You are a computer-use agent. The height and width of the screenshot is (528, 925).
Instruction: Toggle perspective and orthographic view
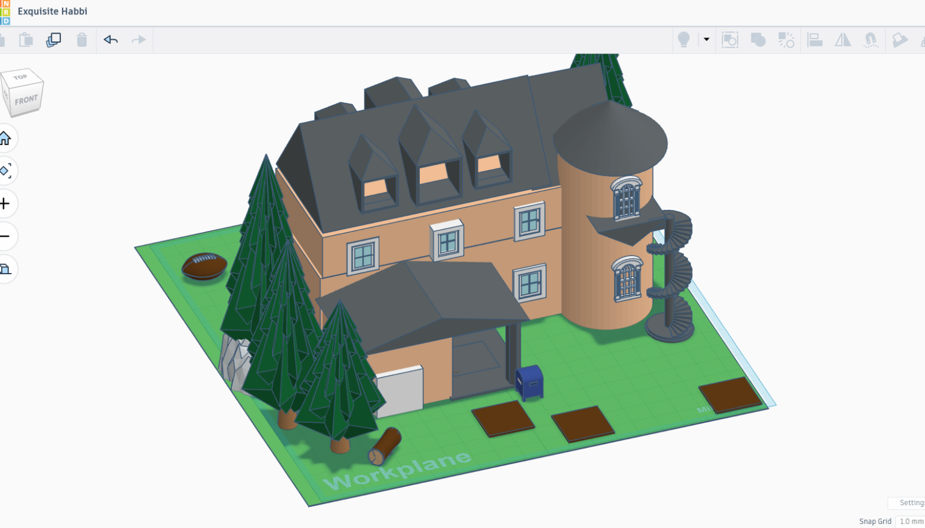pyautogui.click(x=5, y=268)
